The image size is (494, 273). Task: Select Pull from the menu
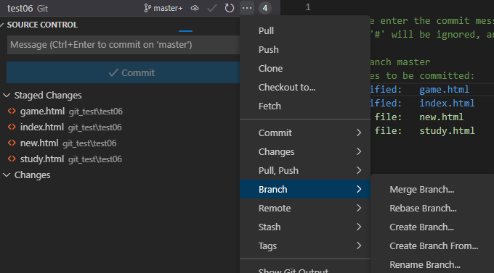click(304, 31)
